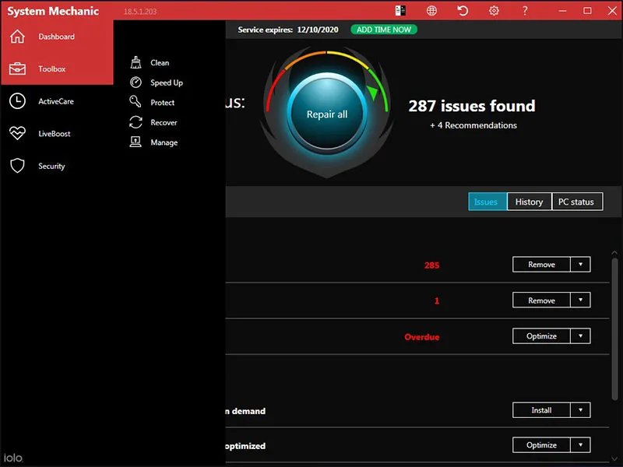The width and height of the screenshot is (623, 467).
Task: Select Dashboard in the sidebar
Action: [x=57, y=37]
